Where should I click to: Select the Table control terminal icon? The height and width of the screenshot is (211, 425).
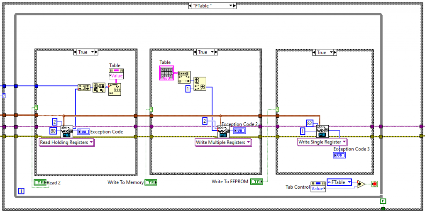click(167, 73)
